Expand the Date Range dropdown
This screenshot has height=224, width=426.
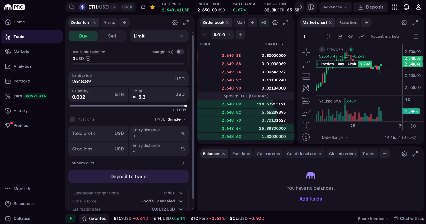(x=335, y=137)
